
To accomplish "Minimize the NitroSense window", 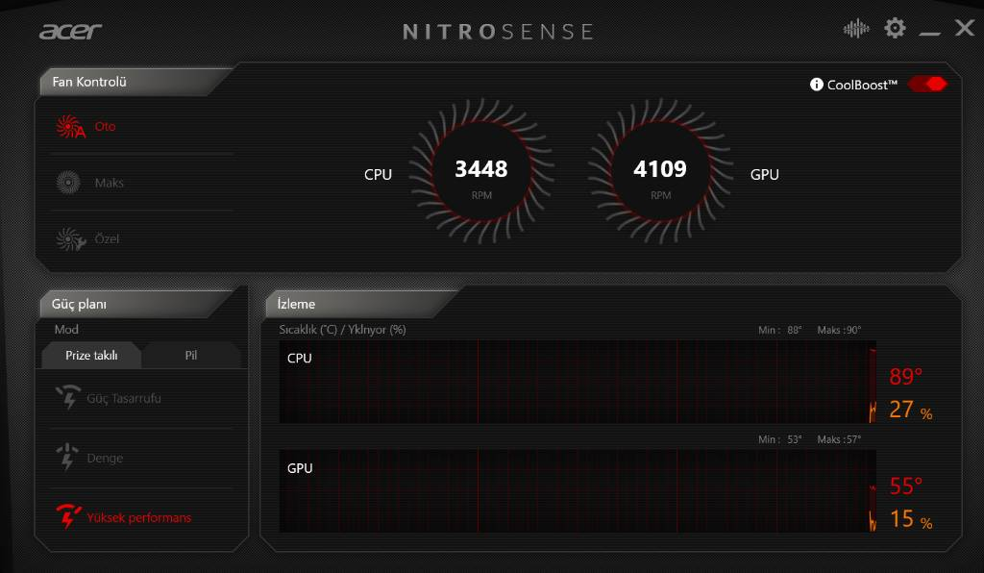I will tap(929, 34).
